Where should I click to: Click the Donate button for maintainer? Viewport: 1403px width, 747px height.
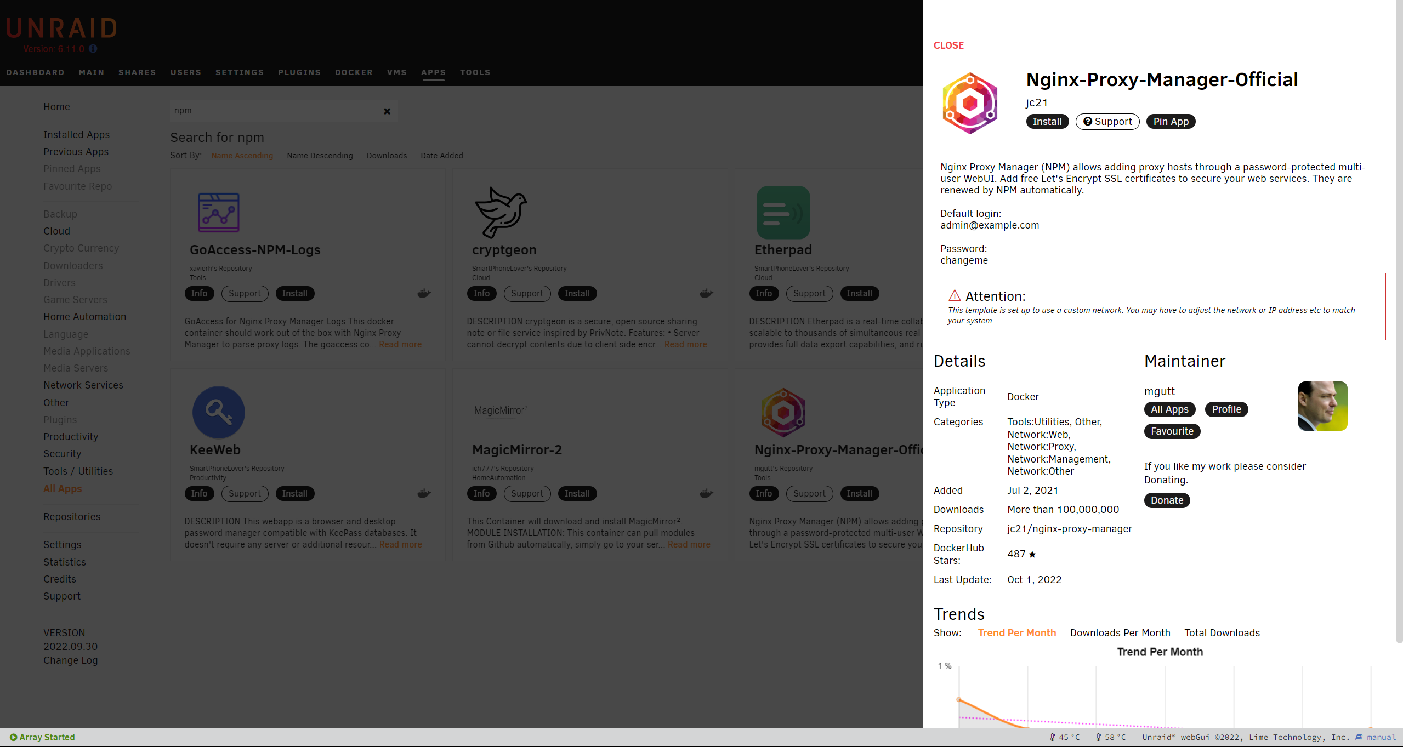coord(1167,500)
